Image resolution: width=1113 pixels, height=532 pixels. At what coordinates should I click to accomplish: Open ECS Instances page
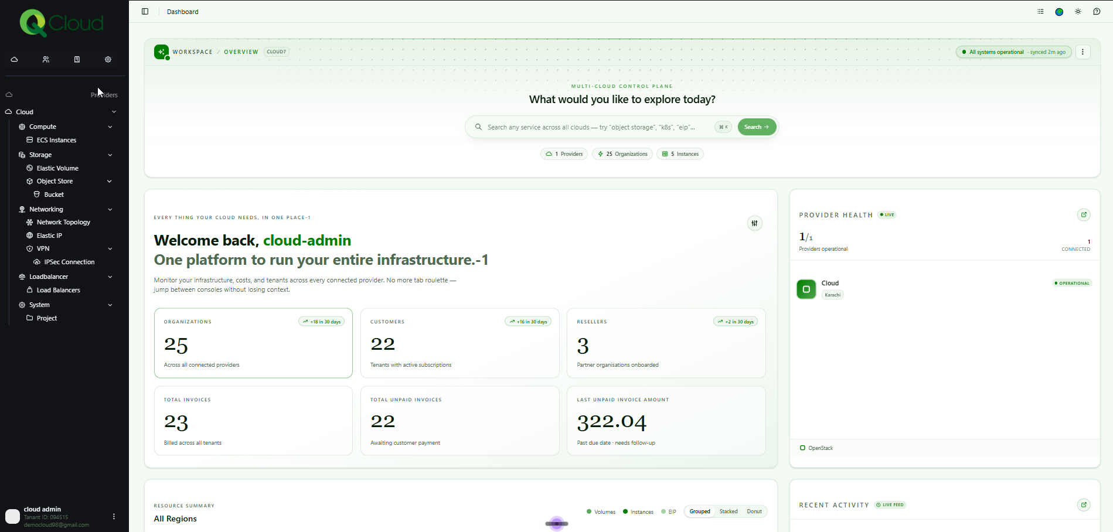pos(56,140)
